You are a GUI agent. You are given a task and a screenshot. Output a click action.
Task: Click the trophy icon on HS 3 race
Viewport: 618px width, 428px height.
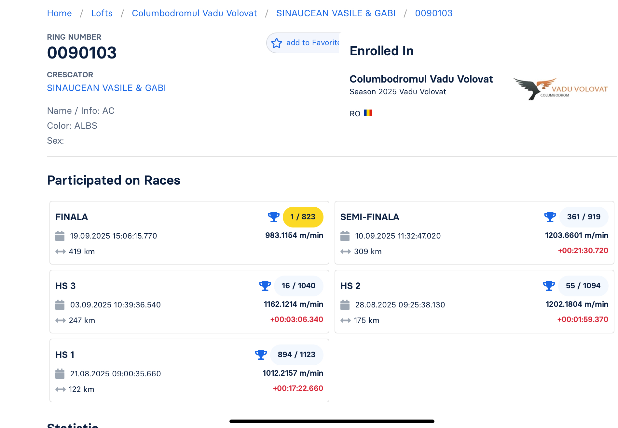coord(265,286)
